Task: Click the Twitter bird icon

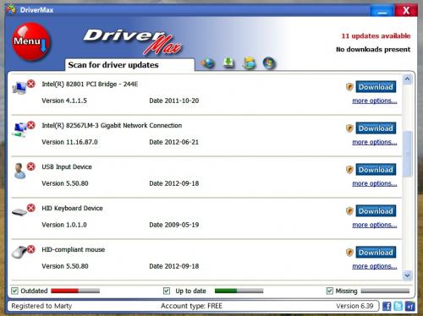Action: tap(398, 306)
